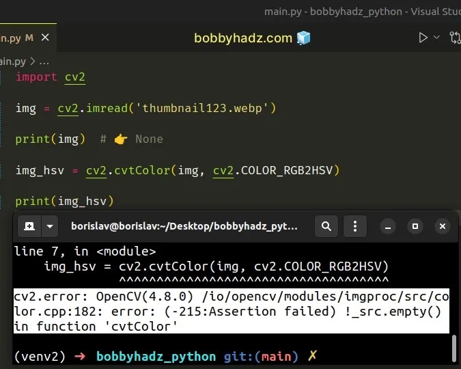
Task: Click the compare changes icon in editor toolbar
Action: (455, 38)
